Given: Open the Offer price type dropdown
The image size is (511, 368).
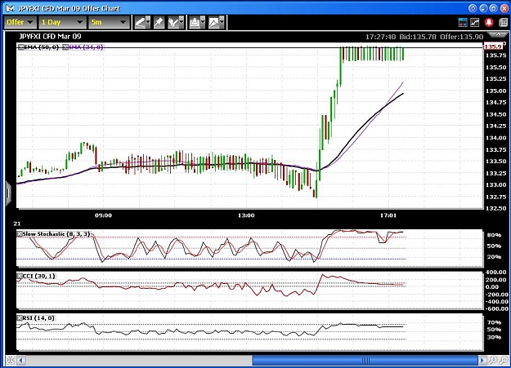Looking at the screenshot, I should 20,22.
